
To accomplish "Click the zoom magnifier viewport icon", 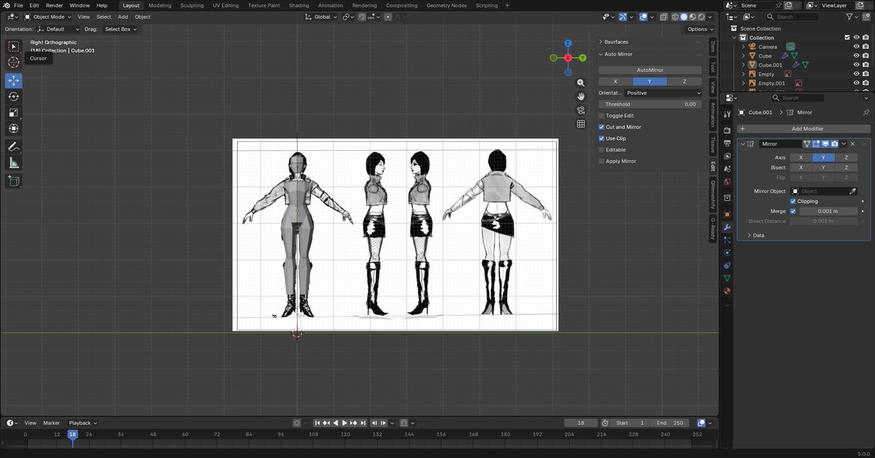I will pos(581,83).
